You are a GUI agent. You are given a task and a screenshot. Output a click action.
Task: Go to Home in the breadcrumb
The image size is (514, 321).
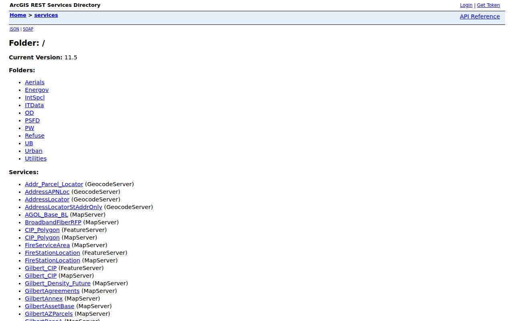pyautogui.click(x=18, y=15)
